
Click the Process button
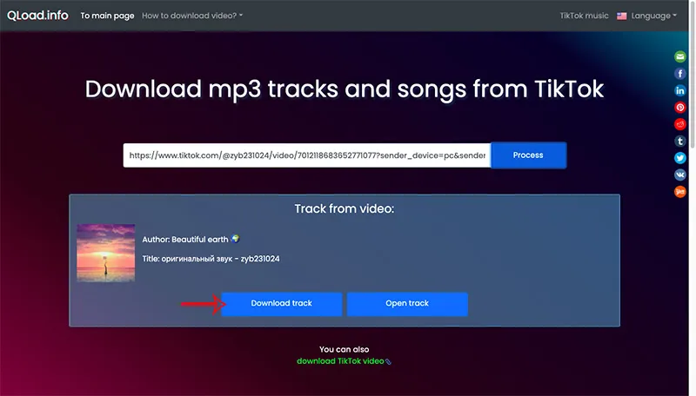528,155
